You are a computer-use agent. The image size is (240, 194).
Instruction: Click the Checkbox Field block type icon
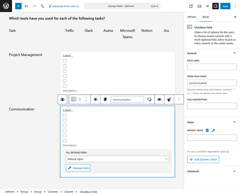pyautogui.click(x=74, y=99)
